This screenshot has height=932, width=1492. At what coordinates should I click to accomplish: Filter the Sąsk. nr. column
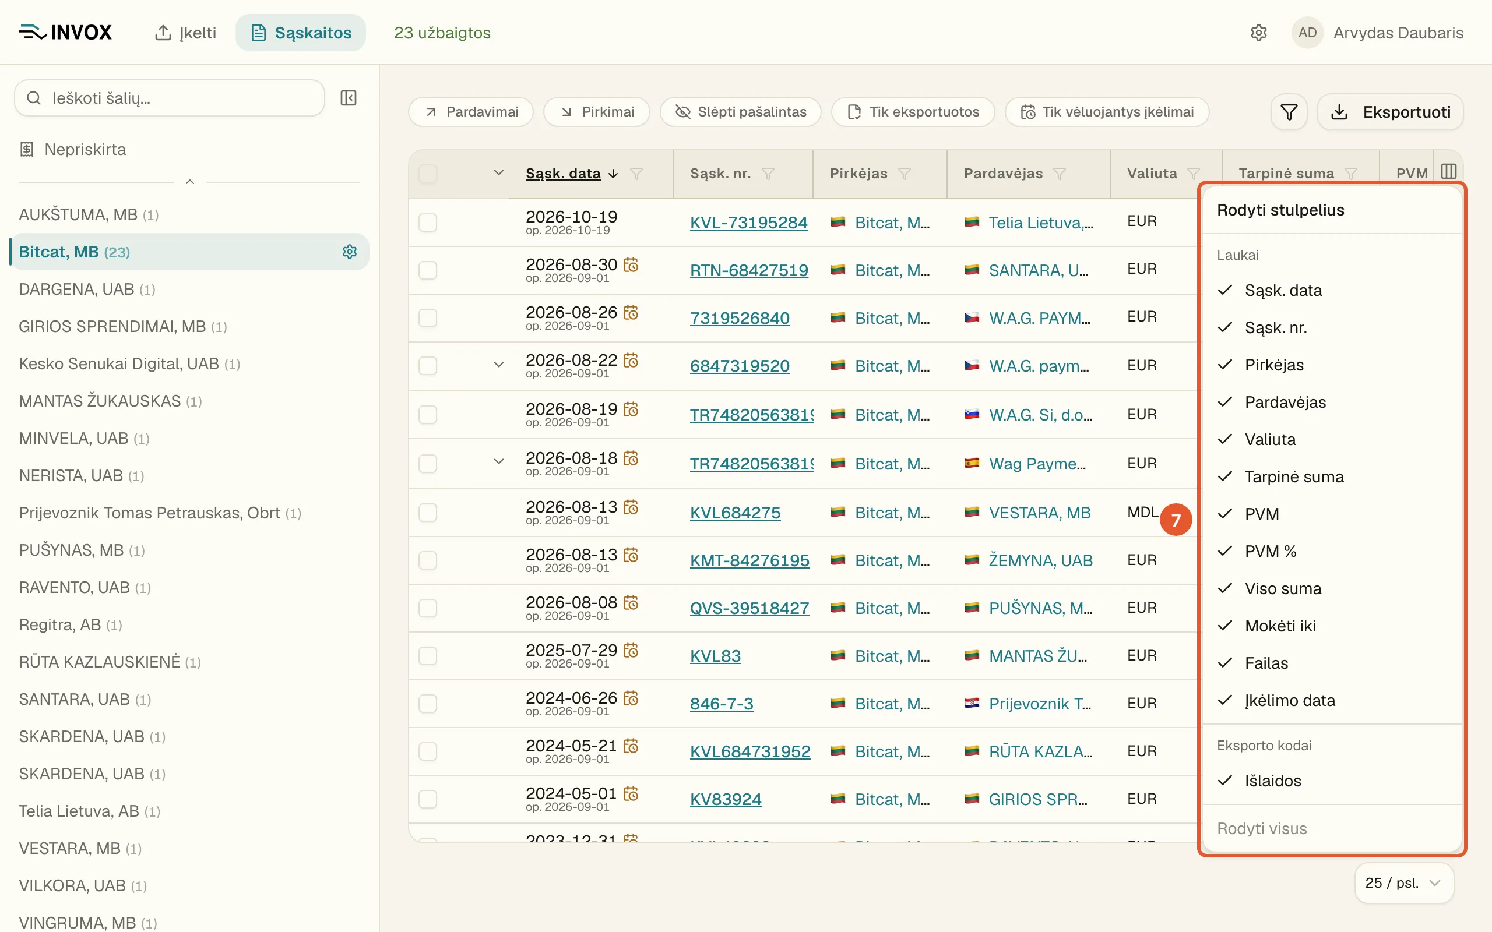(x=768, y=174)
